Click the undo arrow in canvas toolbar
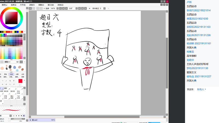This screenshot has width=219, height=123. pyautogui.click(x=30, y=8)
